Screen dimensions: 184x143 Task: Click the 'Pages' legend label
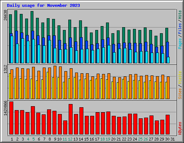pos(180,44)
